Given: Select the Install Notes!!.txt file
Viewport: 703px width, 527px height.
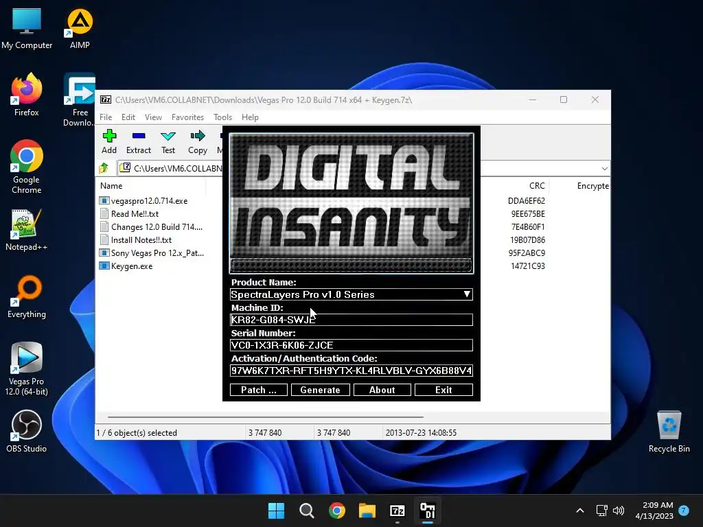Looking at the screenshot, I should 141,240.
